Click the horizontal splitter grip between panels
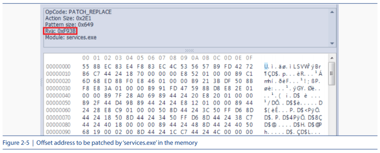Screen dimensions: 380x153 pos(189,50)
